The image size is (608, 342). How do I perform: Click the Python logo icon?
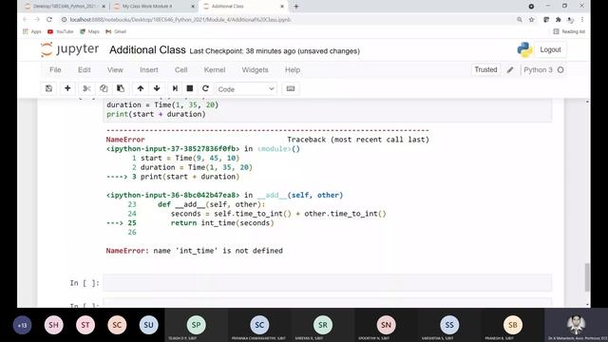click(524, 49)
